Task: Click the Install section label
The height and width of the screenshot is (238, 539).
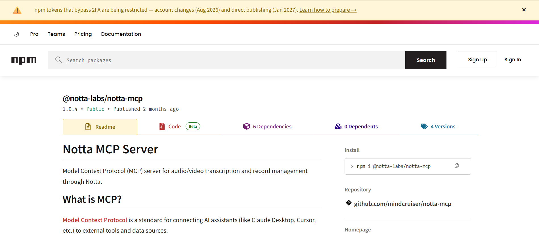Action: tap(352, 150)
